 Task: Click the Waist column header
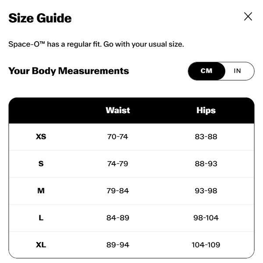tap(118, 110)
